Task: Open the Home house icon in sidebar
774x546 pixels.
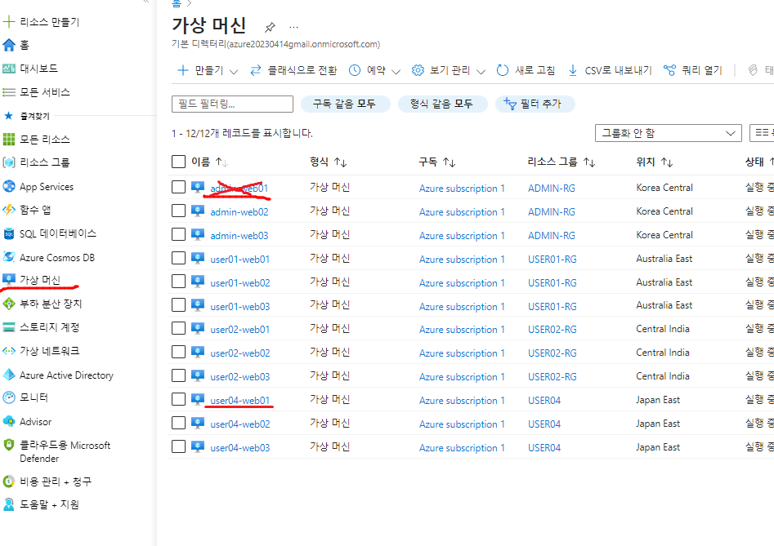Action: click(9, 46)
